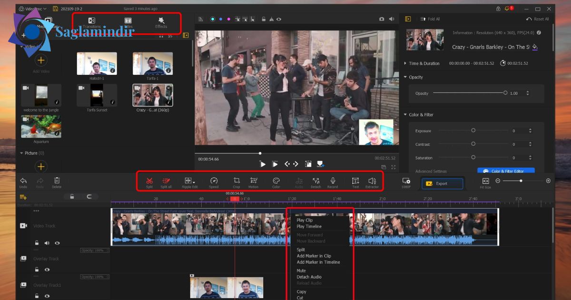Click the Delete trash icon
This screenshot has width=571, height=300.
57,180
